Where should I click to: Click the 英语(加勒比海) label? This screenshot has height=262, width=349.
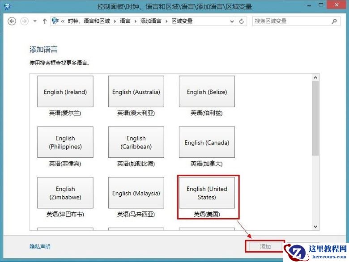click(x=136, y=164)
